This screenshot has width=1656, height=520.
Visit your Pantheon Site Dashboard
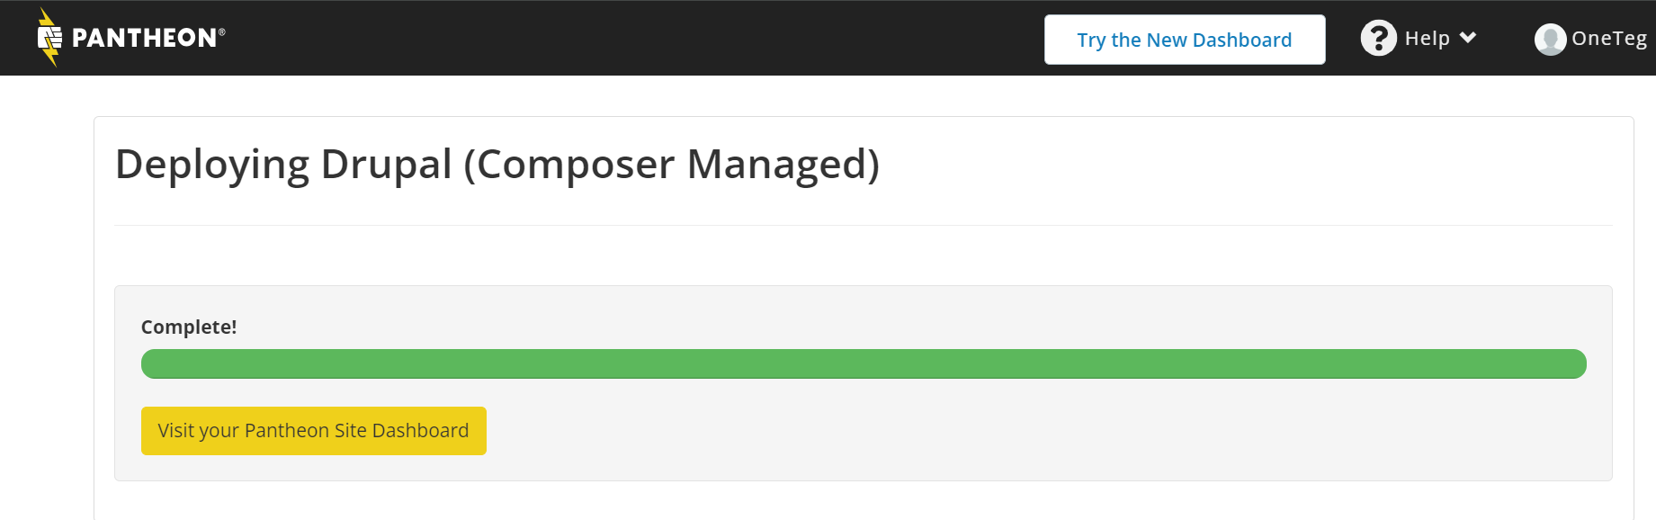coord(313,431)
